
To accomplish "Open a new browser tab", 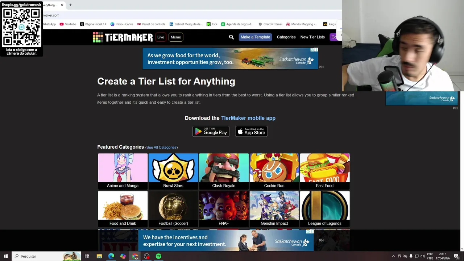I will coord(70,5).
